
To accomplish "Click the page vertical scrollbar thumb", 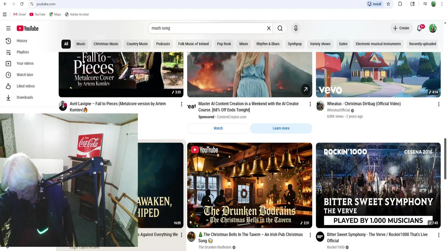I will [445, 159].
